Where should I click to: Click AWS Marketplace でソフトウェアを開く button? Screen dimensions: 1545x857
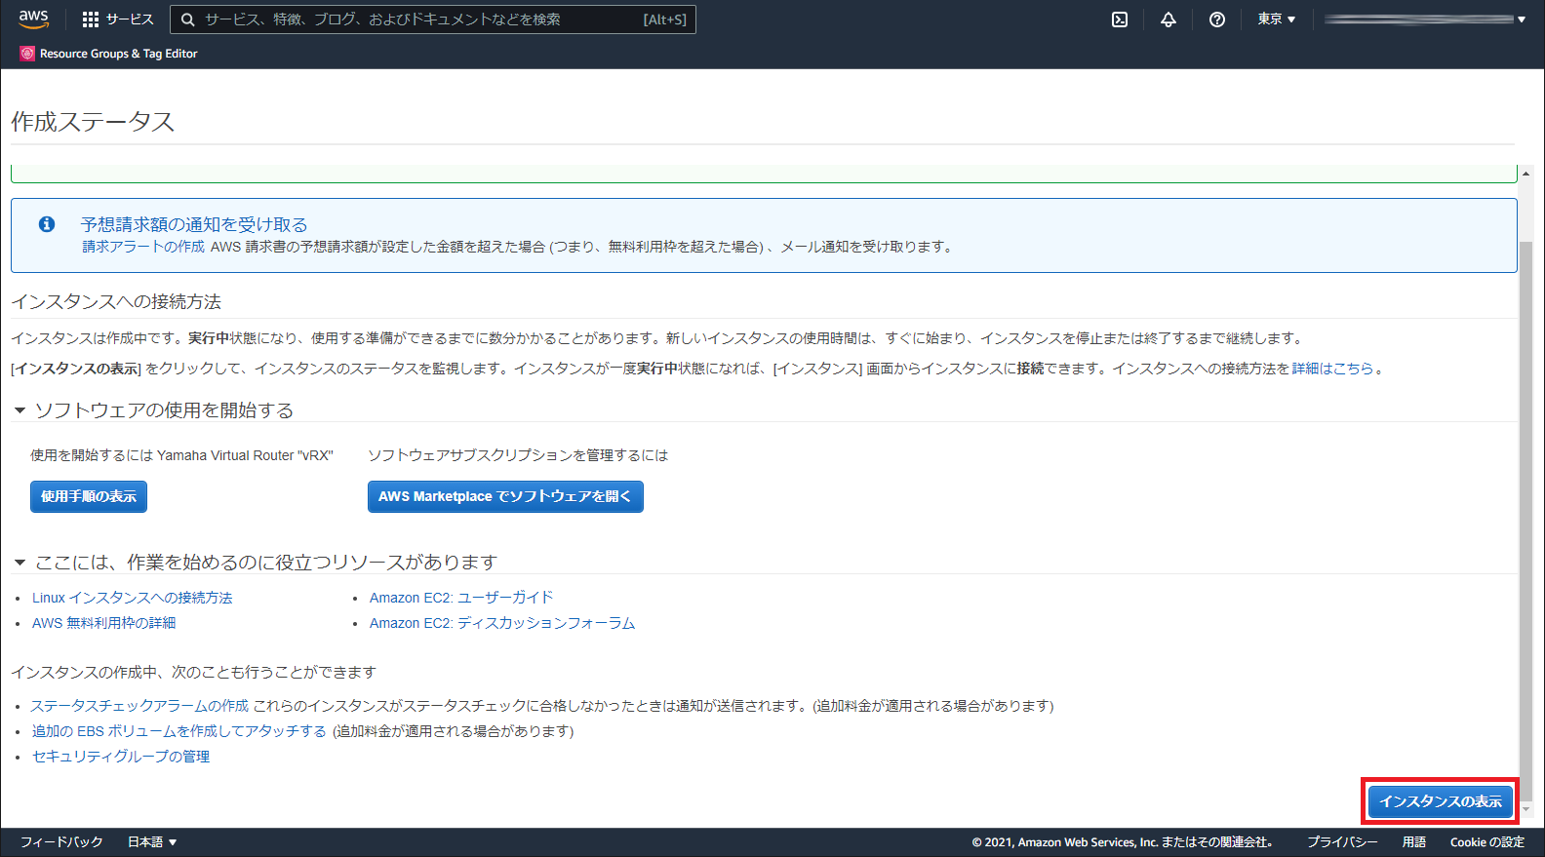pyautogui.click(x=505, y=496)
